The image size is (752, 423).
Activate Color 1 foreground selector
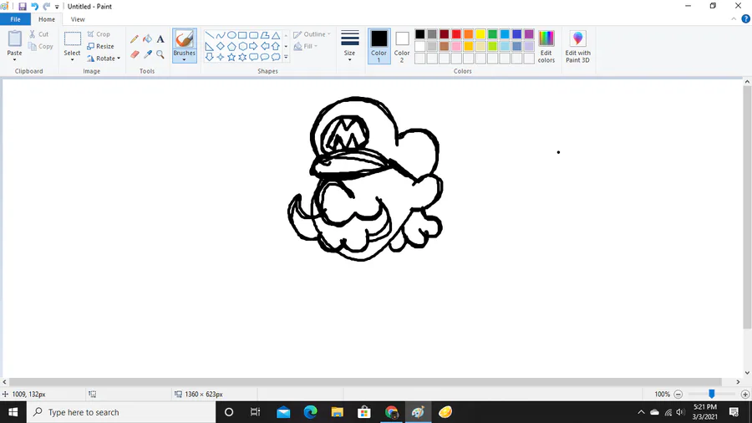click(x=379, y=46)
